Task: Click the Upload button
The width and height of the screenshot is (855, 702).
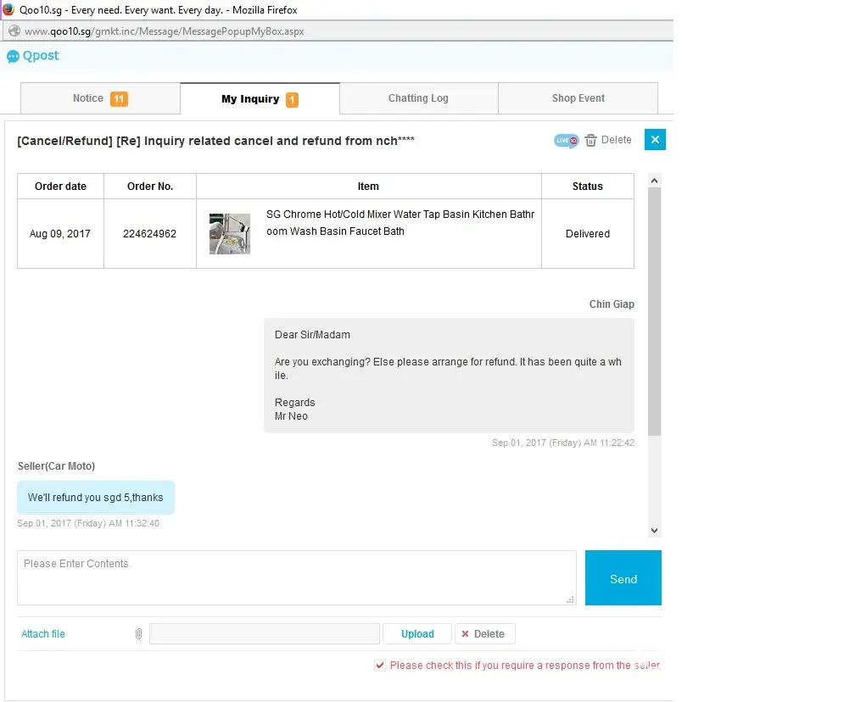Action: tap(417, 634)
